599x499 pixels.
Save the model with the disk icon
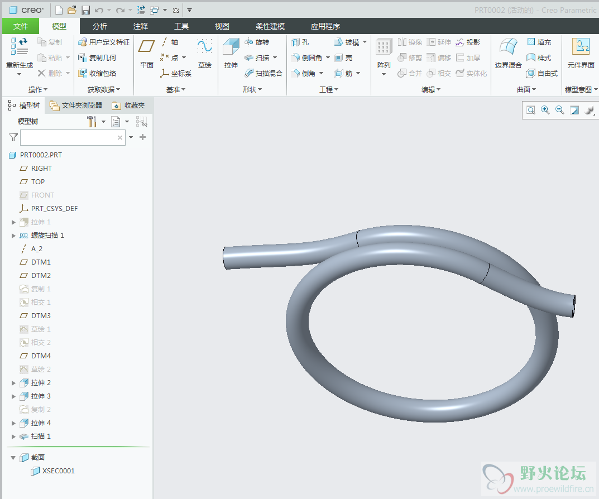[x=85, y=10]
